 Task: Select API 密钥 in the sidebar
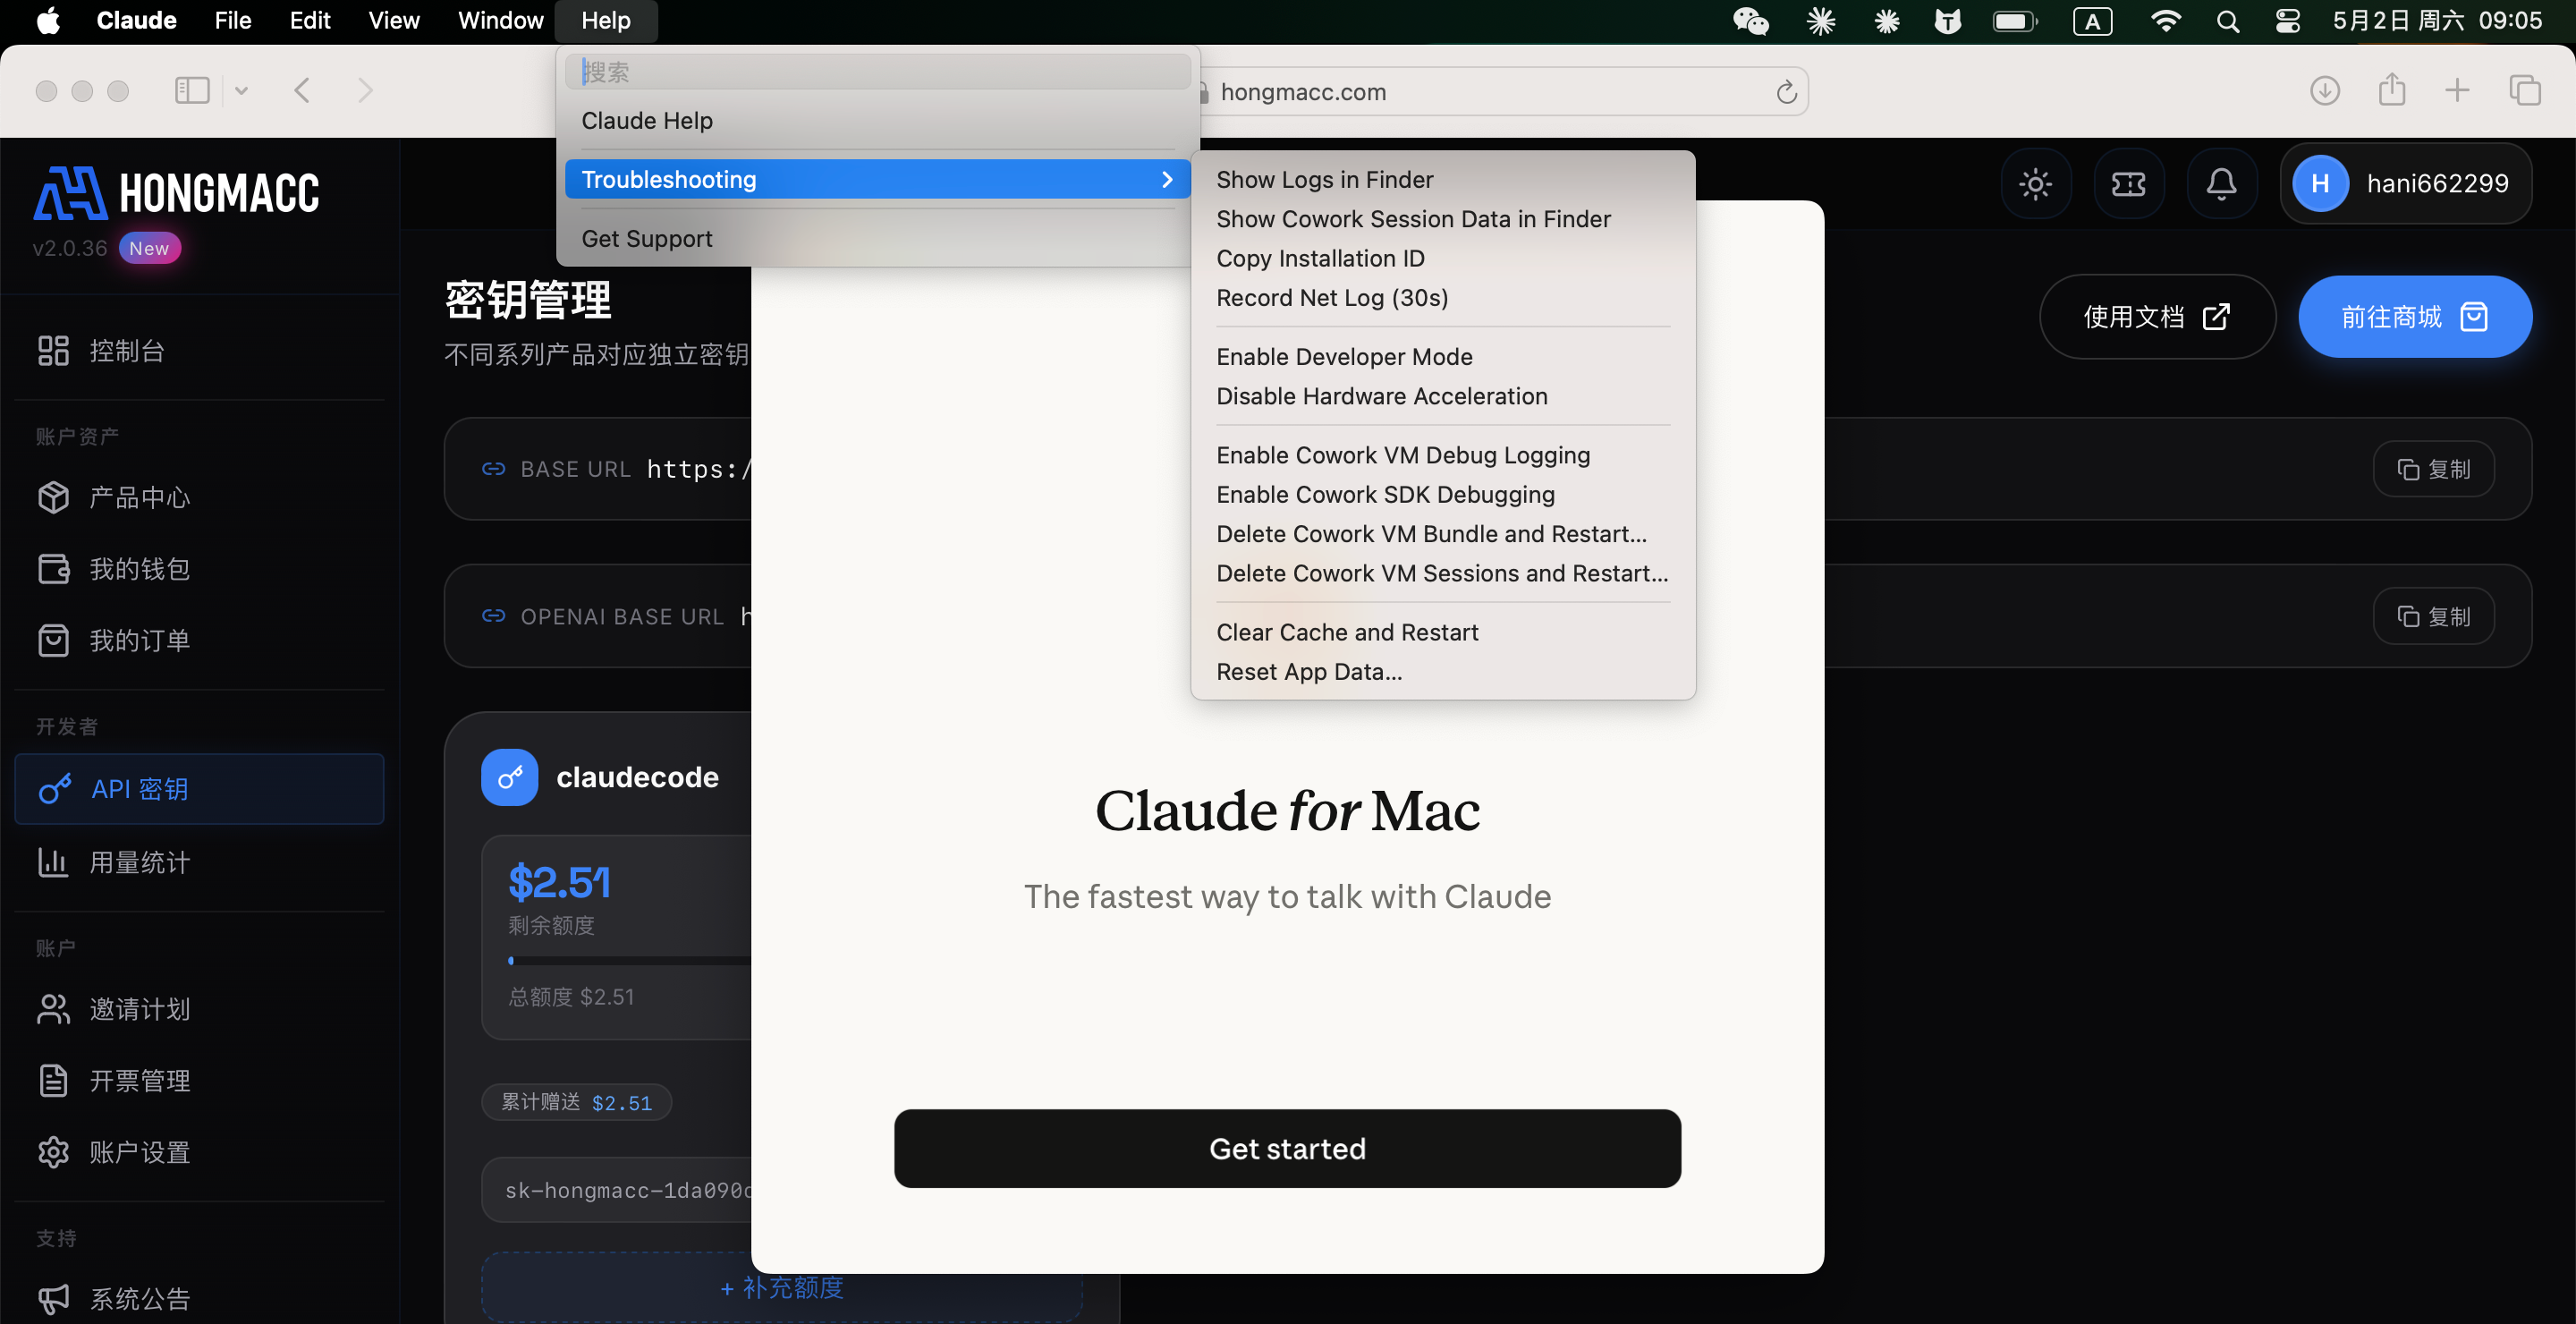click(199, 789)
